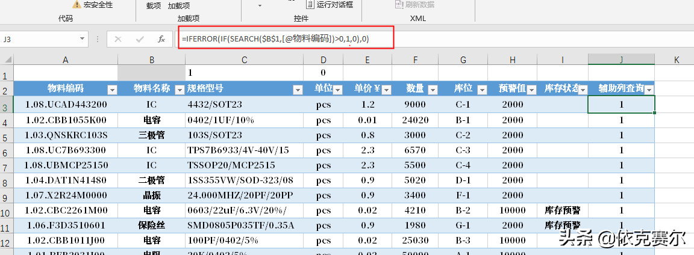
Task: Click spec cell TPS7B6933/4V-40V/15
Action: point(245,150)
